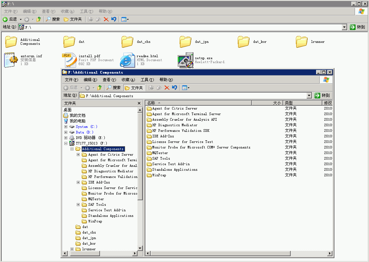Select Standalone Applications in folder tree
Viewport: 369px width, 262px height.
click(108, 216)
